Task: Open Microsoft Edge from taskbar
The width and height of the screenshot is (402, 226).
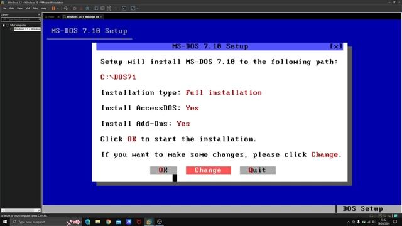Action: (x=88, y=222)
